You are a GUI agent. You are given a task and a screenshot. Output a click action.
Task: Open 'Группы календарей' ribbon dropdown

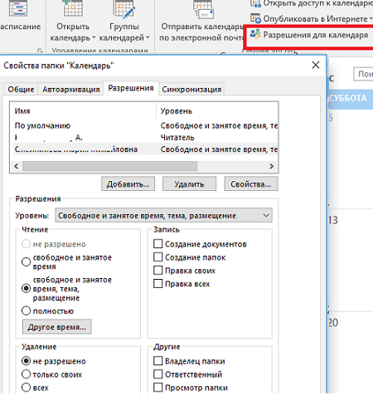coord(124,21)
